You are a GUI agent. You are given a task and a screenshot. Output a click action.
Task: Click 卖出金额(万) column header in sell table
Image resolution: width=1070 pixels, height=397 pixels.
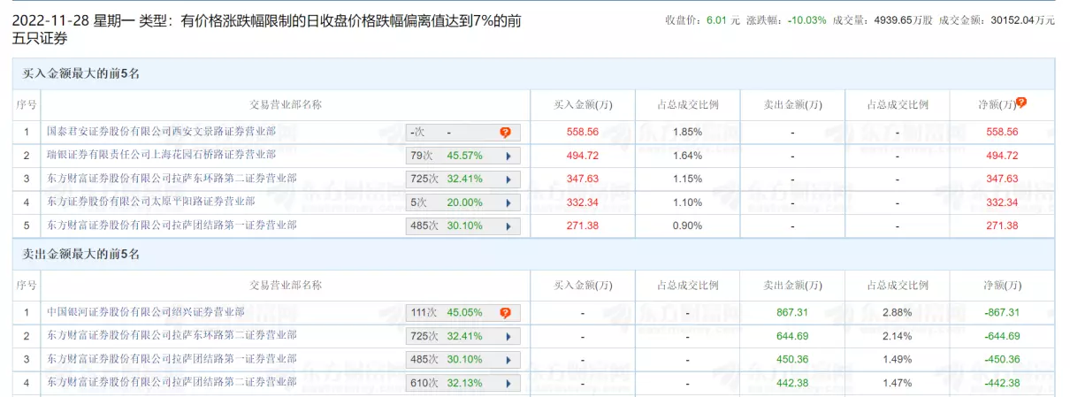point(792,285)
